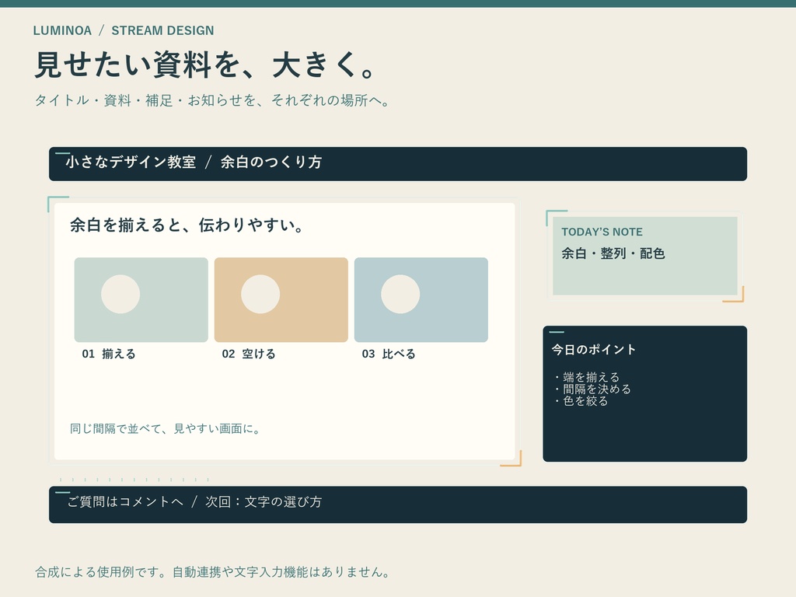Click the slide note 同じ間隔で並べて、見やすい画面に。

(x=166, y=429)
